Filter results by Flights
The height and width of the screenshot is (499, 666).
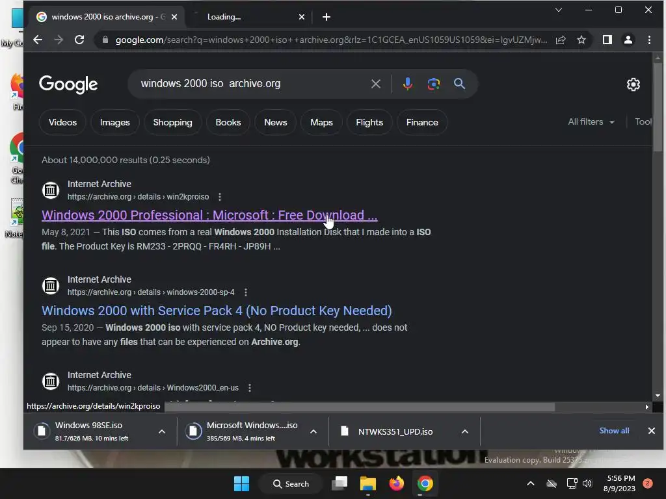pyautogui.click(x=369, y=122)
